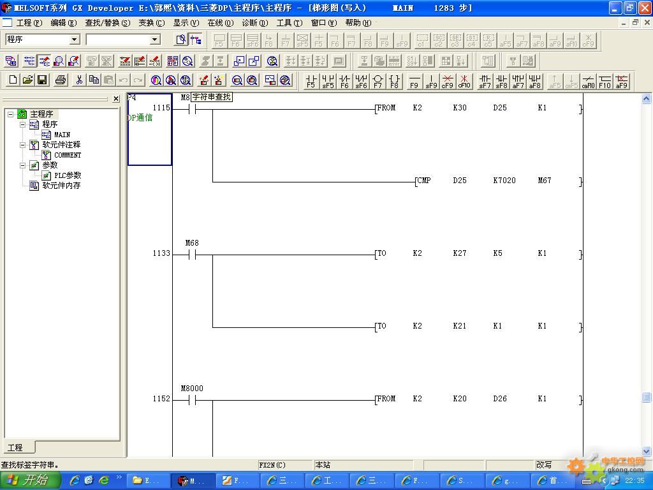Insert a parallel normally closed contact (sF6)

click(361, 81)
